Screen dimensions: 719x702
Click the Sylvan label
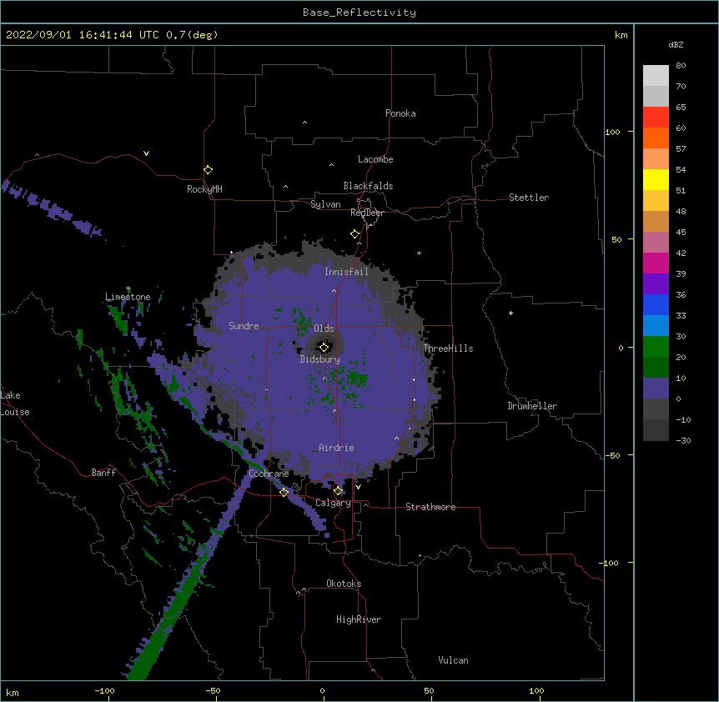[x=325, y=204]
